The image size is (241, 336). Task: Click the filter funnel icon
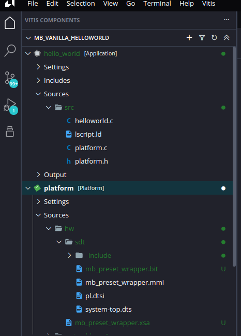pyautogui.click(x=202, y=38)
